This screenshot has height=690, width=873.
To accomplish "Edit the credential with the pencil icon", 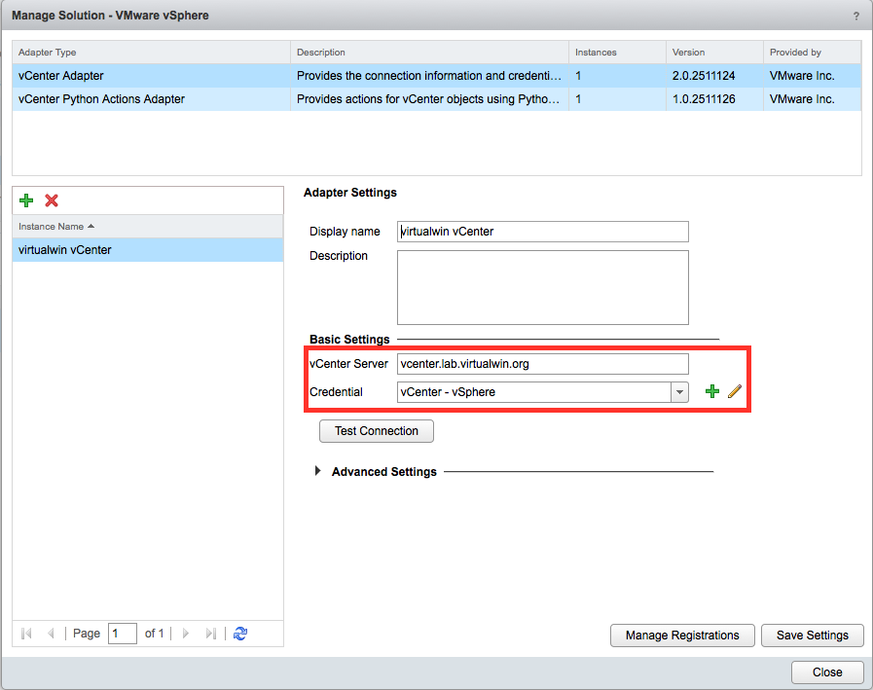I will coord(735,391).
